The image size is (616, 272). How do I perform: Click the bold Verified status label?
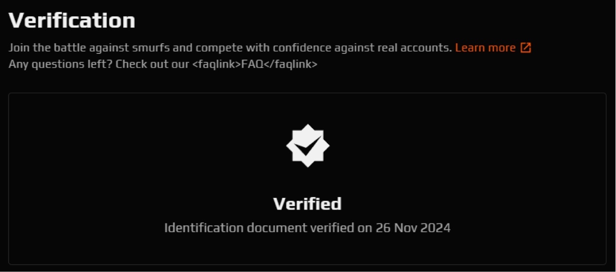pyautogui.click(x=307, y=204)
